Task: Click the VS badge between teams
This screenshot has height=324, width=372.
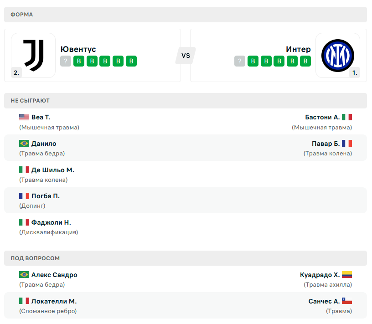Action: tap(186, 56)
